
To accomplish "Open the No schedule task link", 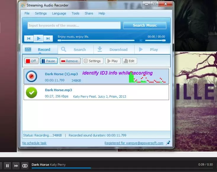I will [x=34, y=143].
